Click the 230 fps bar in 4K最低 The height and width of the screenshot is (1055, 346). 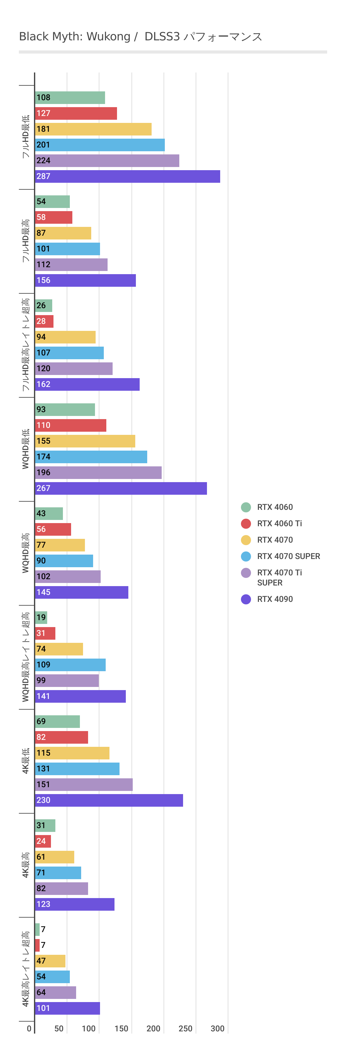(109, 800)
